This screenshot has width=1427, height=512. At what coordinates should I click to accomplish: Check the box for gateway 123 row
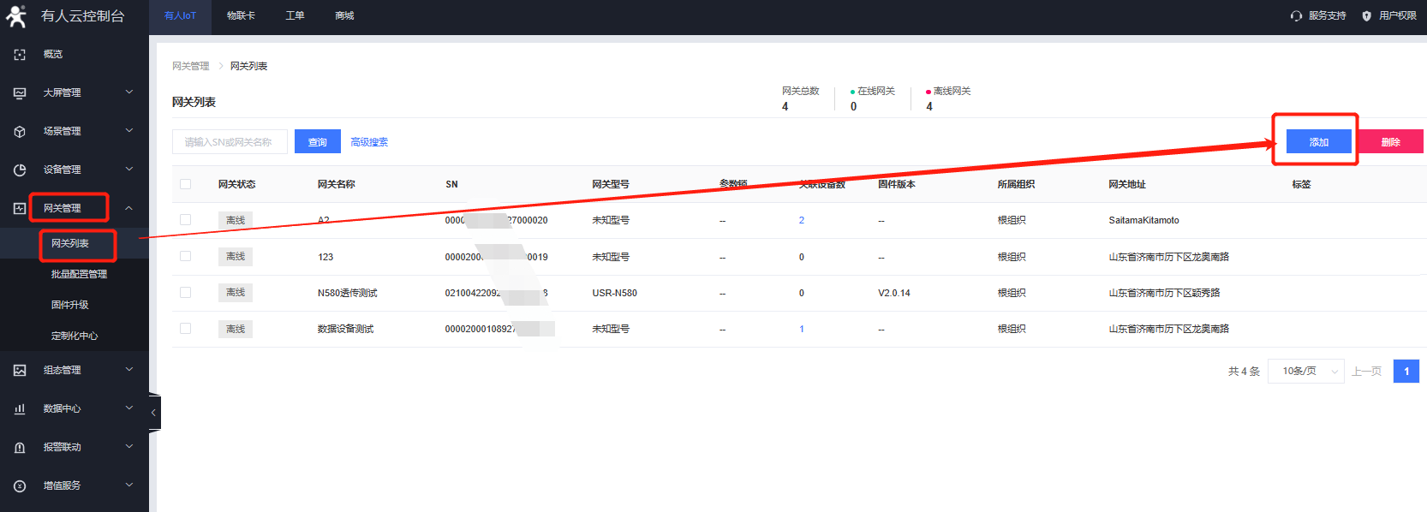tap(185, 256)
